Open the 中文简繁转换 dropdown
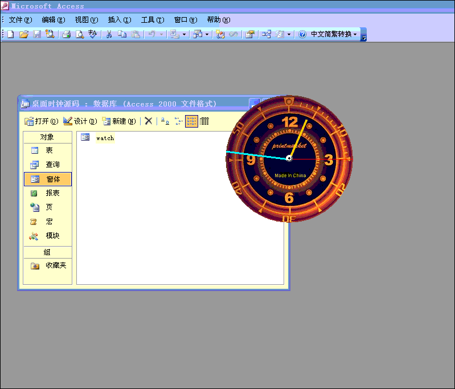Viewport: 455px width, 389px height. point(334,34)
